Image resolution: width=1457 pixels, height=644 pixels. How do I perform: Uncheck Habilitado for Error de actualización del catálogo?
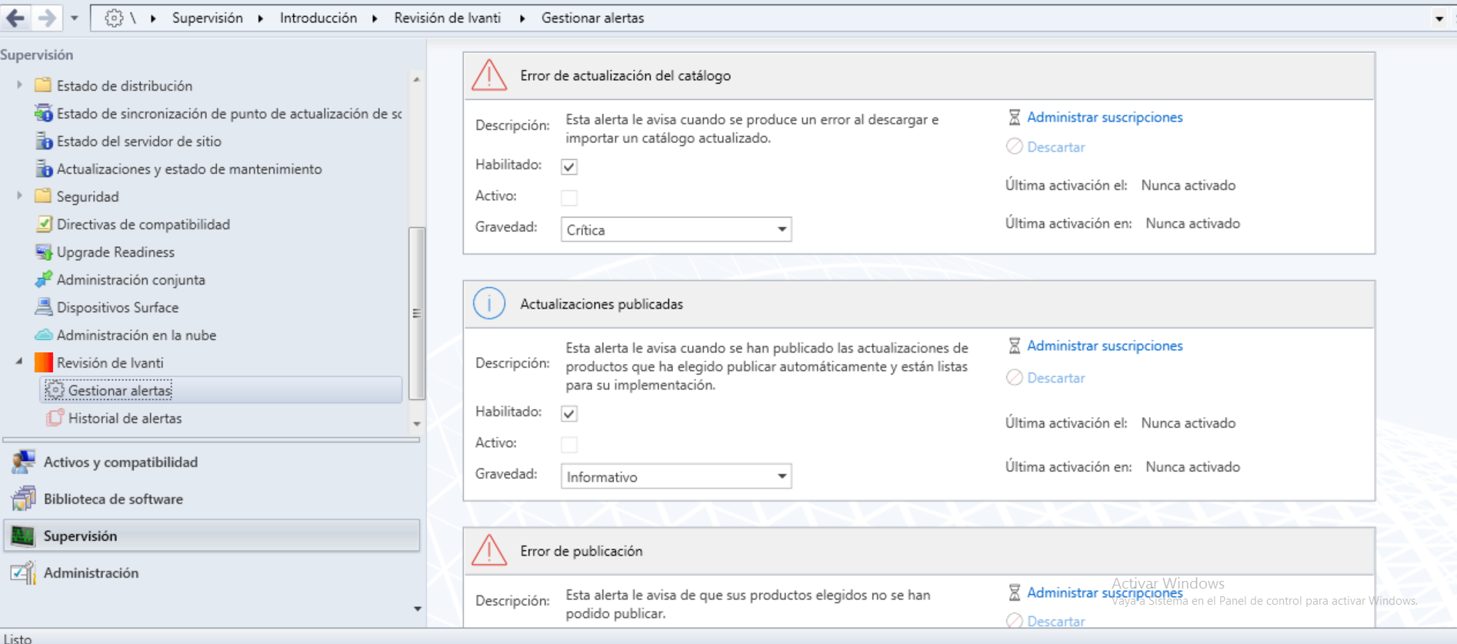pos(569,166)
